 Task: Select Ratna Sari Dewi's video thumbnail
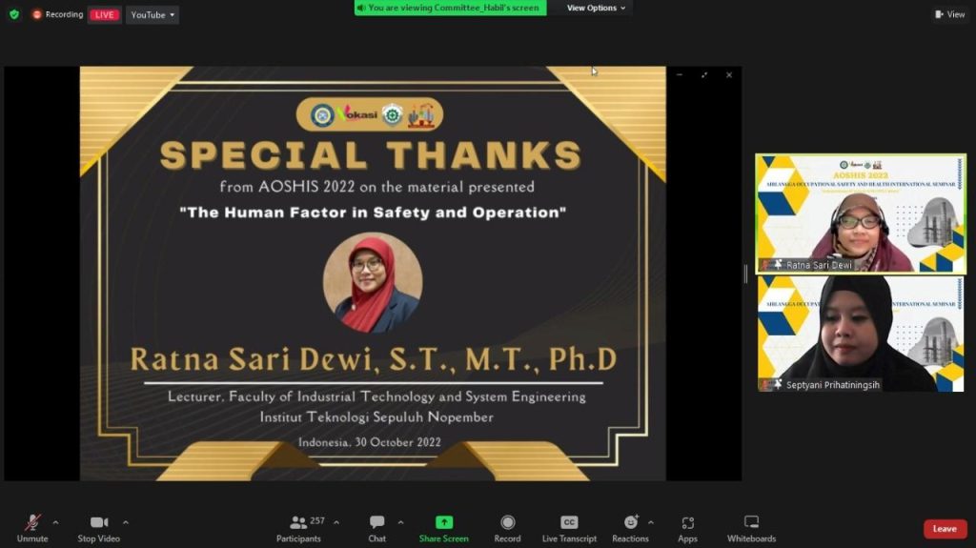pos(861,213)
